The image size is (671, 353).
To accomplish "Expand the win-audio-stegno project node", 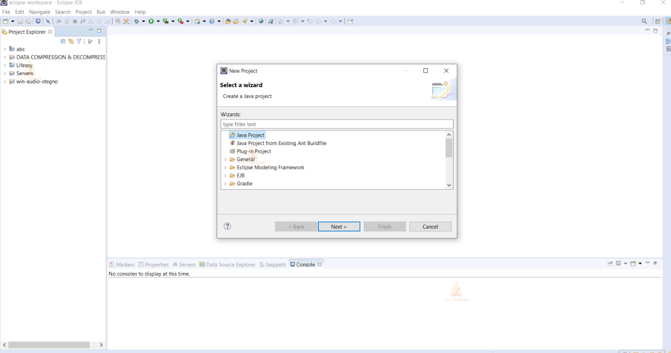I will click(5, 81).
